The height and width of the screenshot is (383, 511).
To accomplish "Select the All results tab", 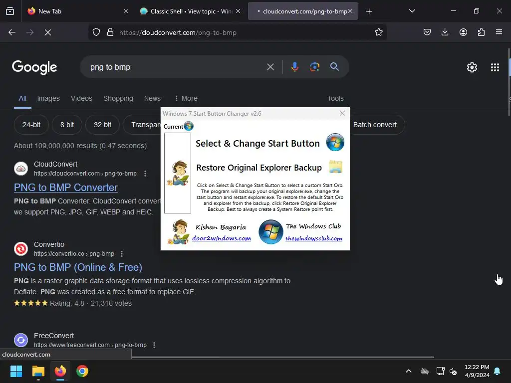I will click(22, 98).
